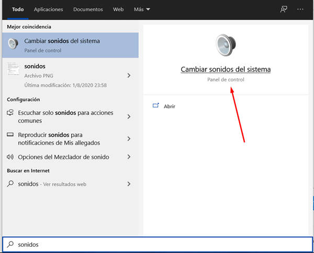Image resolution: width=314 pixels, height=253 pixels.
Task: Switch to the Aplicaciones tab
Action: click(x=48, y=9)
